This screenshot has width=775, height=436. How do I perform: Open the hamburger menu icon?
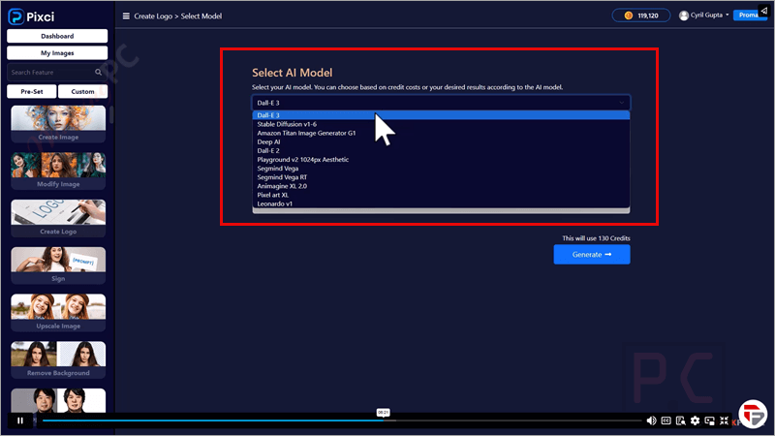click(x=126, y=16)
